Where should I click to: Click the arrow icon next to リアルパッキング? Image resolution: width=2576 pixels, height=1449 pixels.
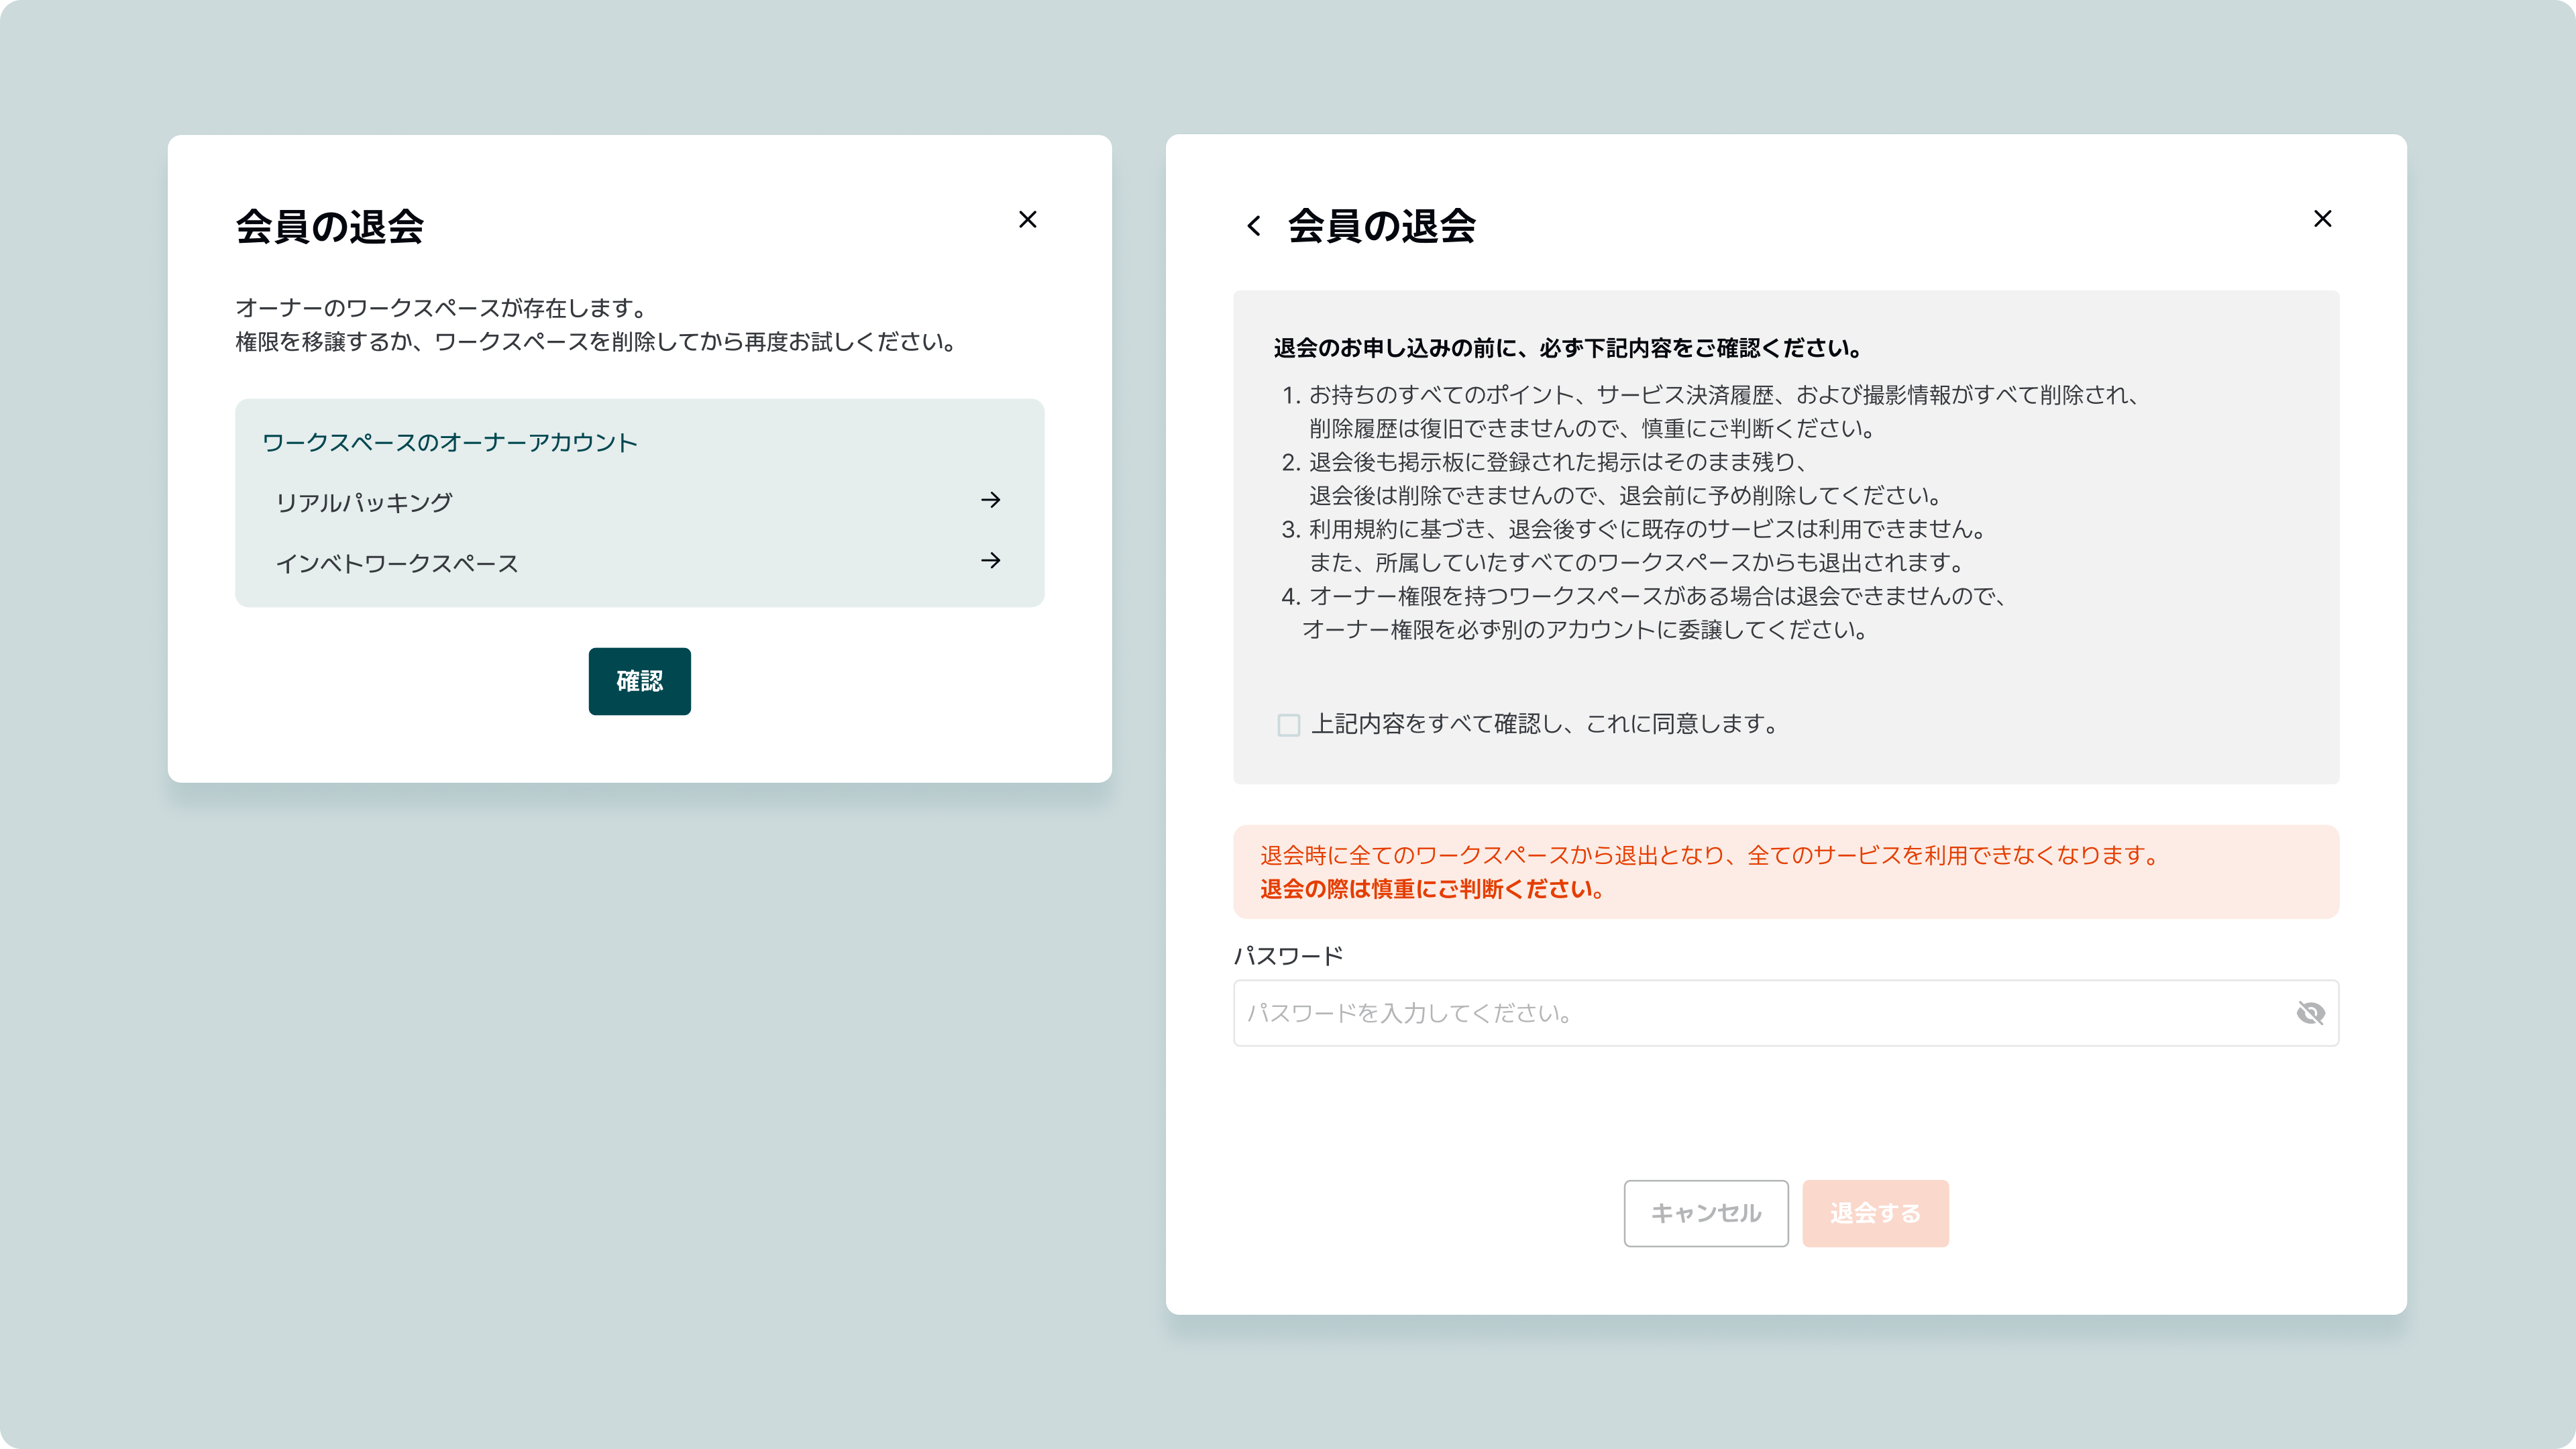pyautogui.click(x=990, y=500)
